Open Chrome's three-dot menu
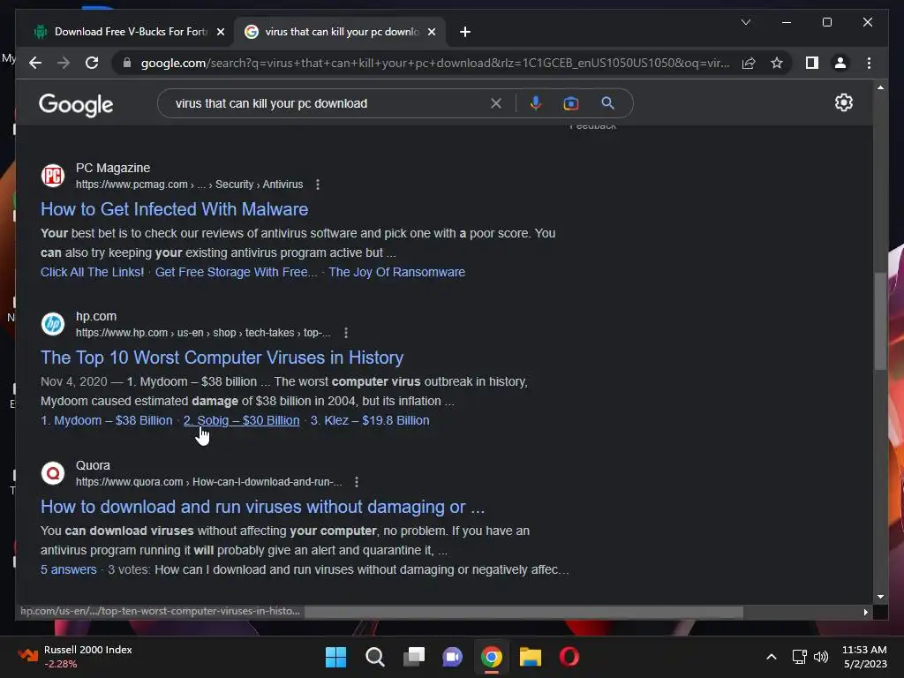The height and width of the screenshot is (678, 904). 869,63
